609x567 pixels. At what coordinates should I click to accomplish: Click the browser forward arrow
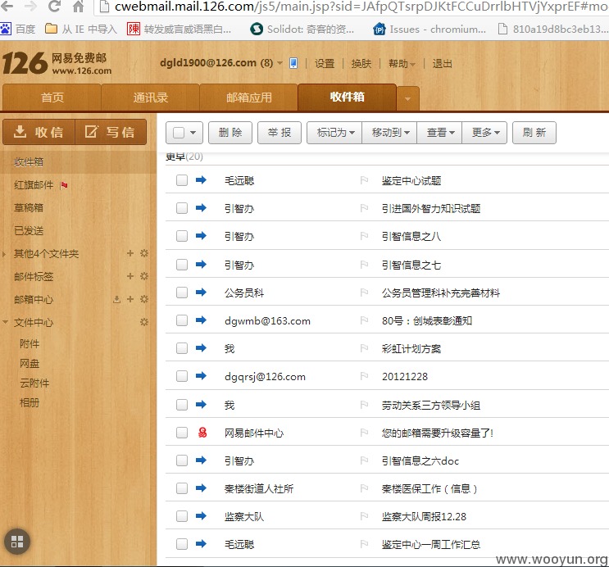(x=30, y=7)
